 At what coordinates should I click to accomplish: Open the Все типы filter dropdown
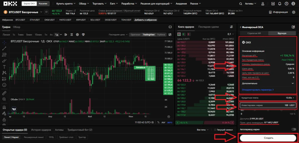click(203, 130)
